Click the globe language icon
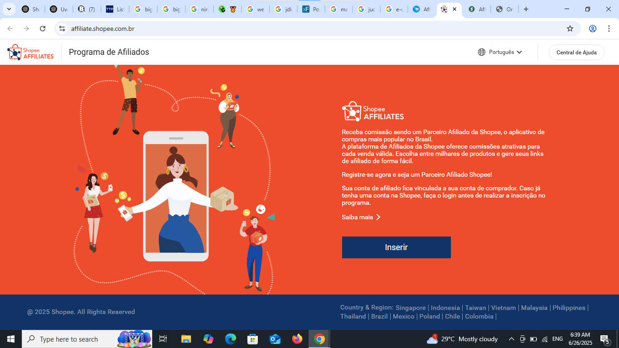This screenshot has width=619, height=348. pyautogui.click(x=482, y=52)
